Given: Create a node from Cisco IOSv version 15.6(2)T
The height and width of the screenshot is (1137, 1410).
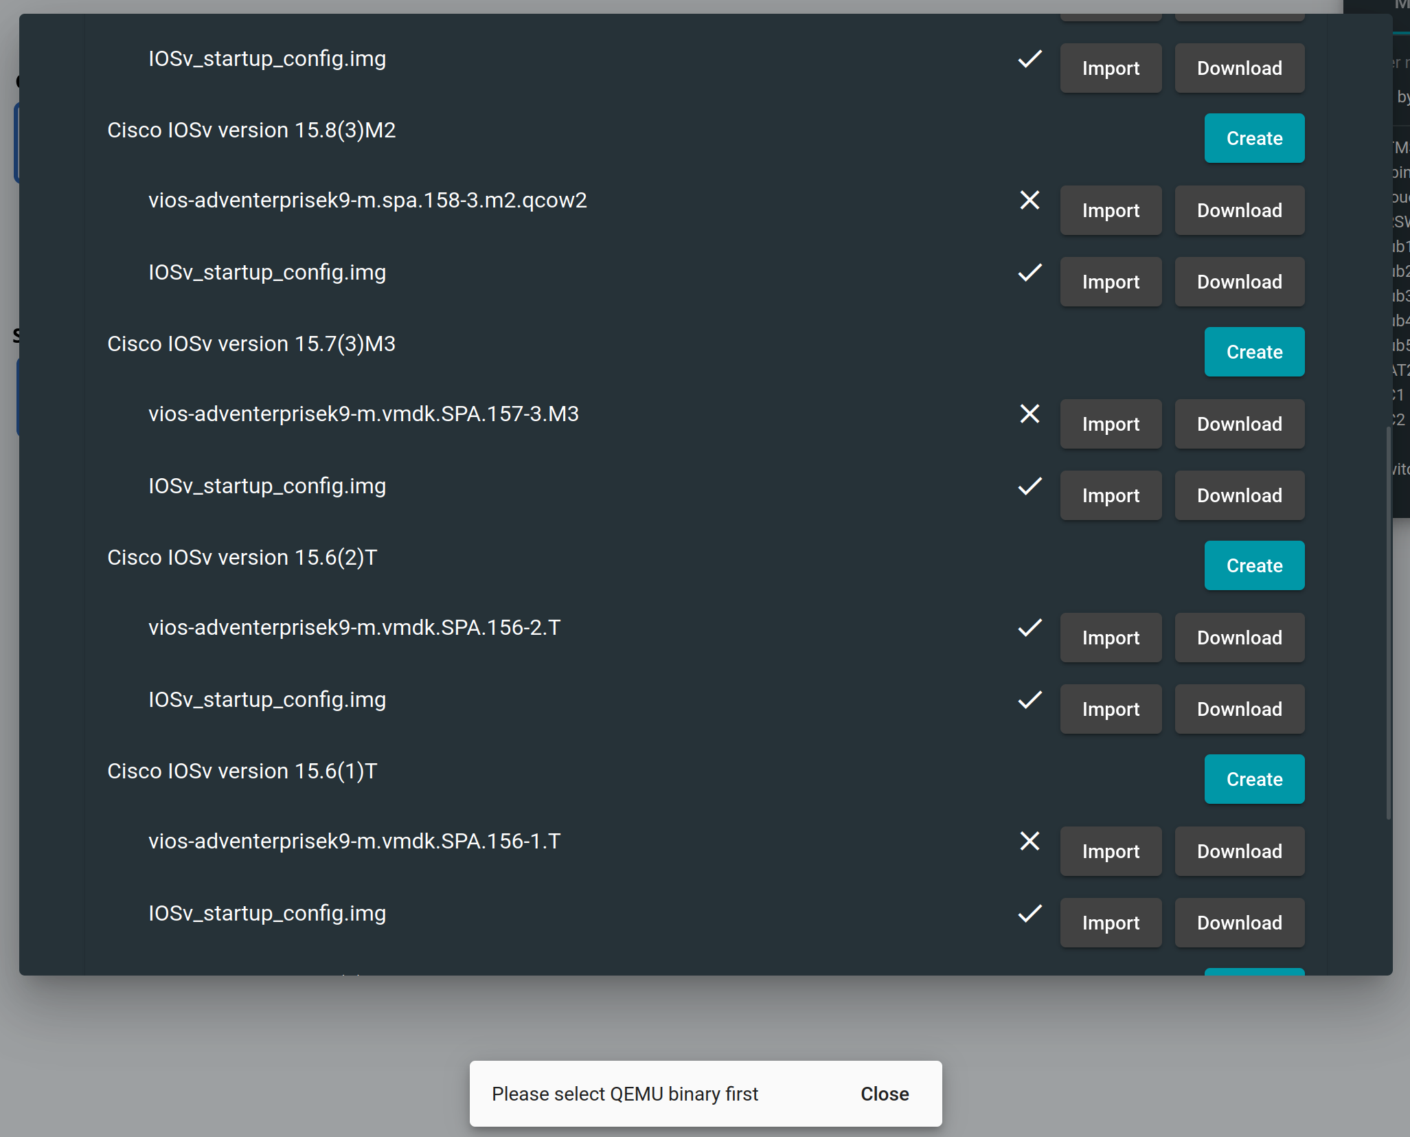Looking at the screenshot, I should pyautogui.click(x=1253, y=565).
